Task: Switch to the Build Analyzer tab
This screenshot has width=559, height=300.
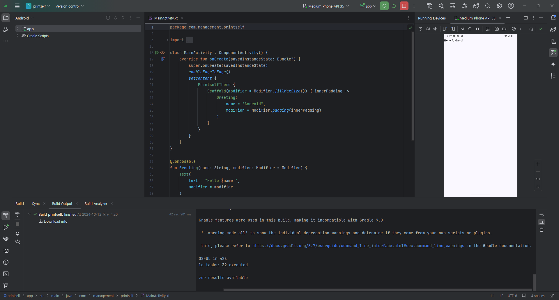Action: click(96, 204)
